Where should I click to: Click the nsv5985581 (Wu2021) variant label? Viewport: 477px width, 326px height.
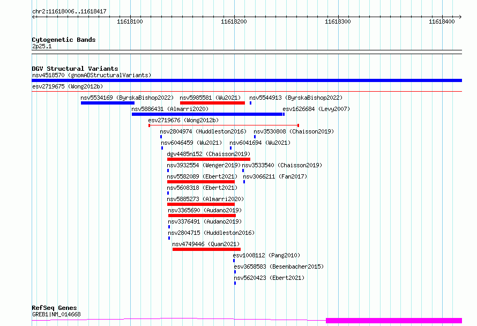click(210, 98)
